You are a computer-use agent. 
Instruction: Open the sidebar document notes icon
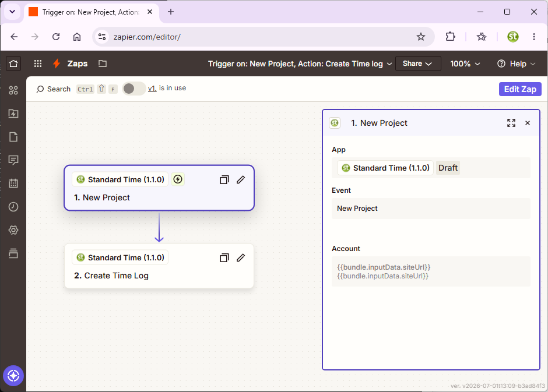point(13,137)
